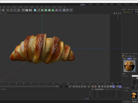Open the Window menu

point(60,7)
